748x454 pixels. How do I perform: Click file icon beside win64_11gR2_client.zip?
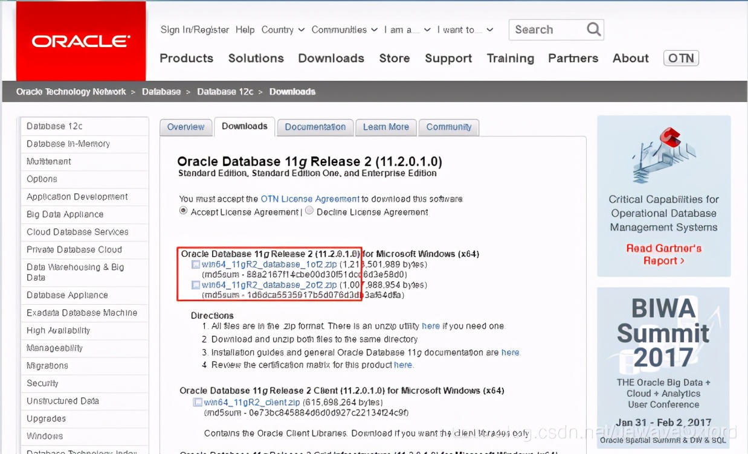pyautogui.click(x=198, y=402)
